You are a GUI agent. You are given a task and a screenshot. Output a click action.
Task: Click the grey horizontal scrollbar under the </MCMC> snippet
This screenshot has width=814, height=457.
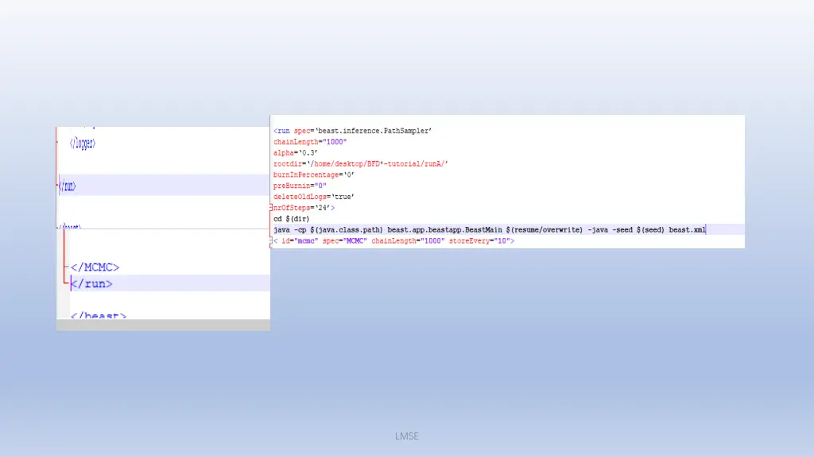(x=163, y=325)
